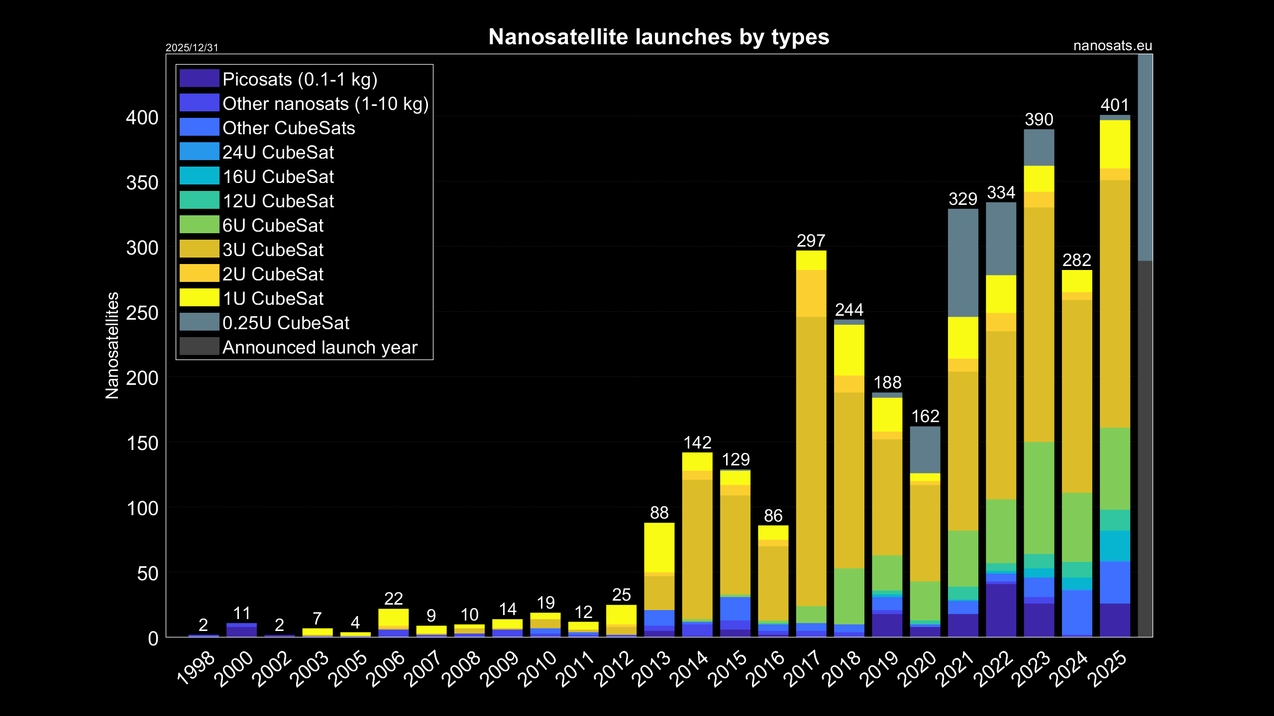
Task: Click the Nanosatellites y-axis title
Action: point(112,346)
